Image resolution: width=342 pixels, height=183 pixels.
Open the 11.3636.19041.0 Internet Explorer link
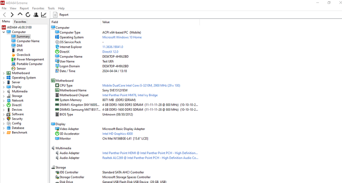pos(113,47)
